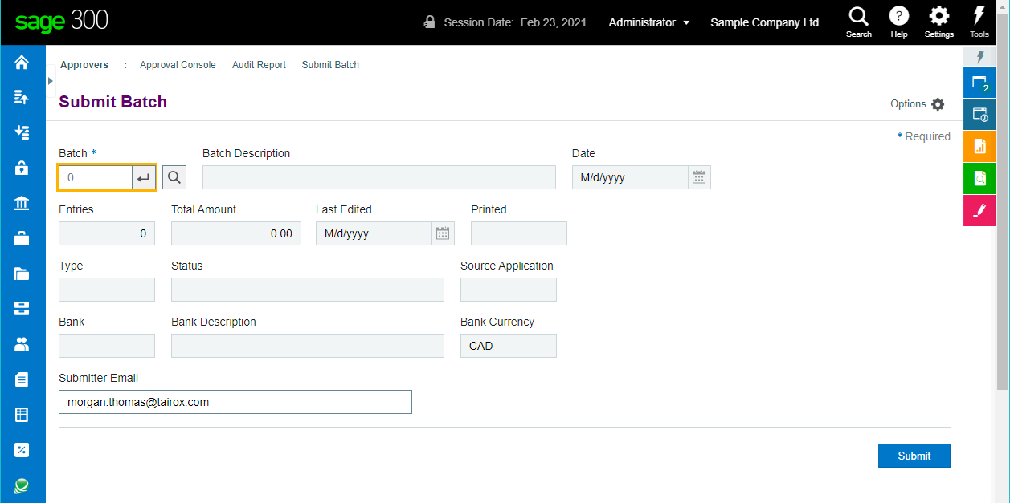Open the Last Edited calendar picker
1010x503 pixels.
443,233
